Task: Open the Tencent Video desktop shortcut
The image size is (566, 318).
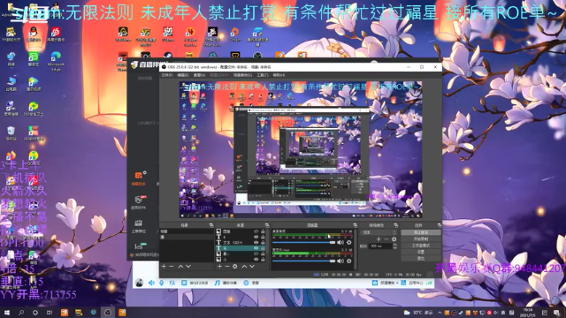Action: (34, 84)
